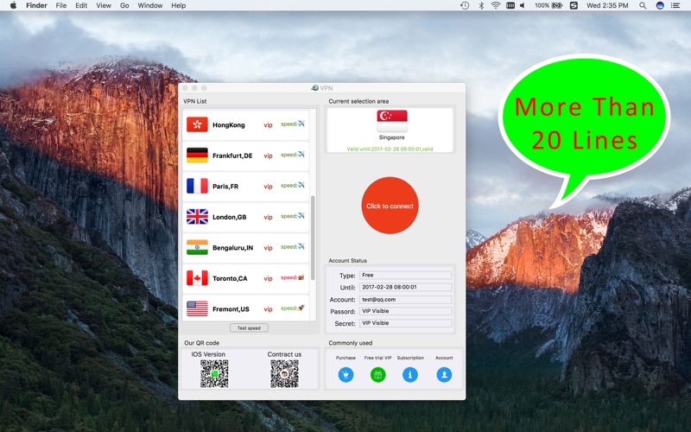Click the France flag for Paris,FR
Screen dimensions: 691x432
[x=197, y=186]
